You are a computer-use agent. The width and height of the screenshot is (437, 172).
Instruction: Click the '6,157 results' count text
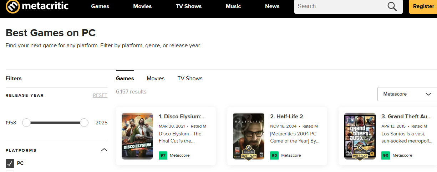[131, 92]
